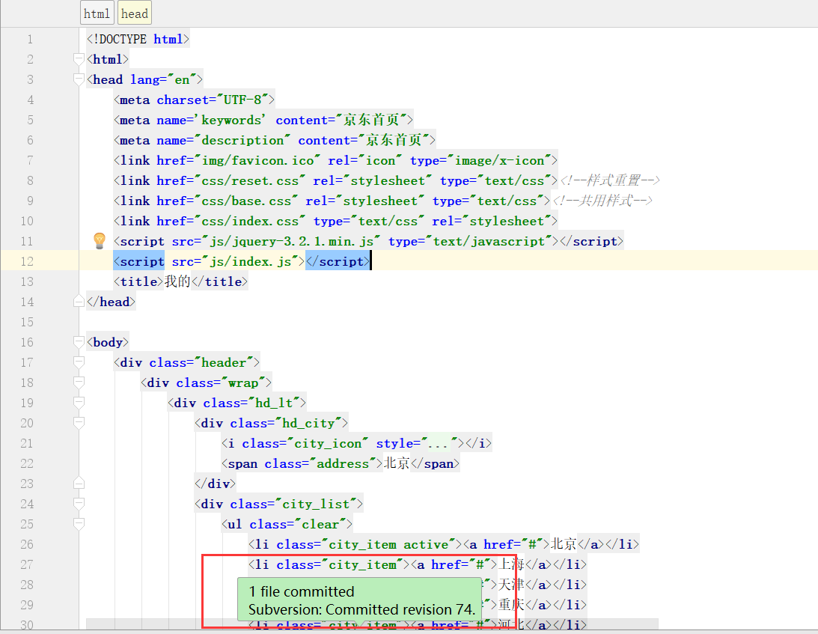Collapse the <head lang="en"> fold on line 3
Screen dimensions: 818x634
click(79, 79)
